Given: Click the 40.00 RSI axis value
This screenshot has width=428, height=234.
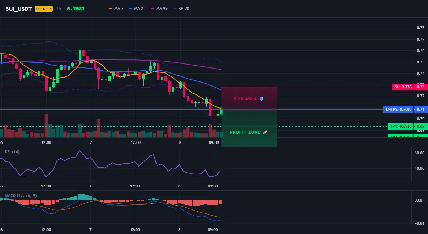Looking at the screenshot, I should (x=419, y=169).
